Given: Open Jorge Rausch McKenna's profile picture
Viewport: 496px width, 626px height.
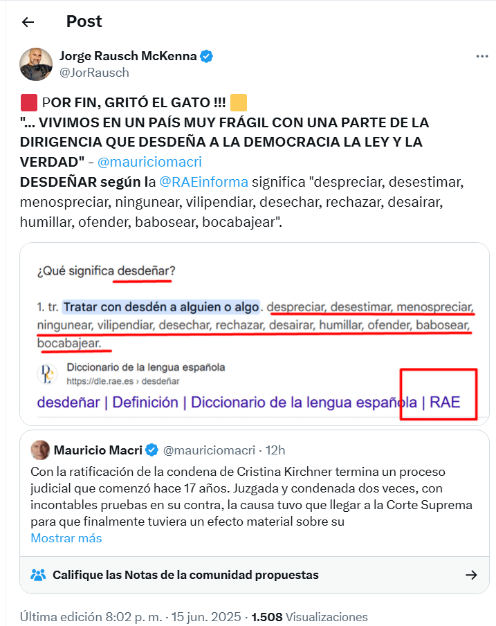Looking at the screenshot, I should coord(36,64).
